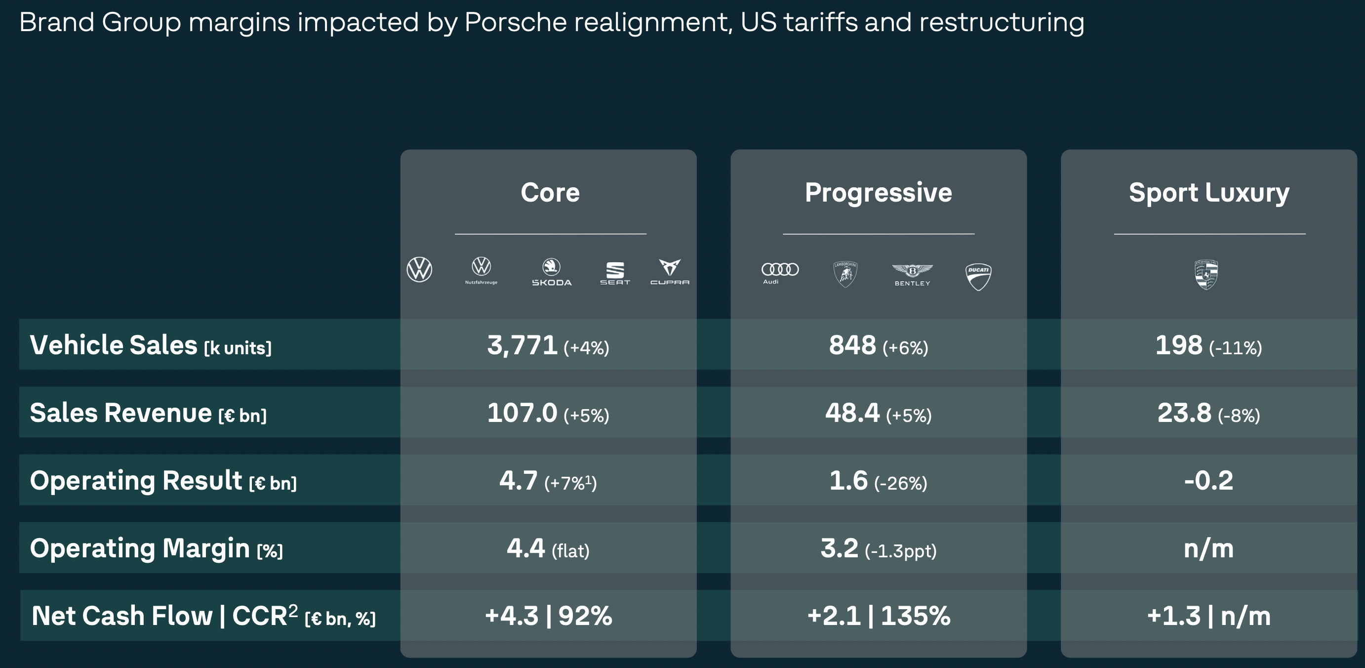This screenshot has height=668, width=1365.
Task: Select the Sport Luxury column heading
Action: pos(1208,193)
